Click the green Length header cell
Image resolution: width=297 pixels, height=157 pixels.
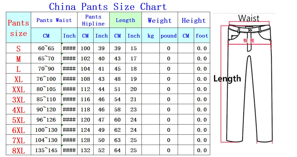coord(125,20)
